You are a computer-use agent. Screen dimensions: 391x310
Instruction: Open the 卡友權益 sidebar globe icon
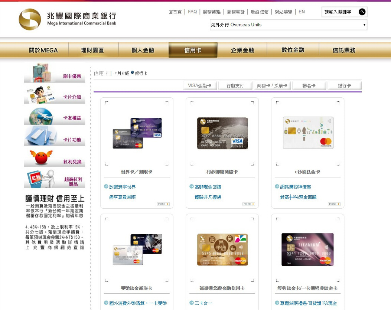coord(41,116)
